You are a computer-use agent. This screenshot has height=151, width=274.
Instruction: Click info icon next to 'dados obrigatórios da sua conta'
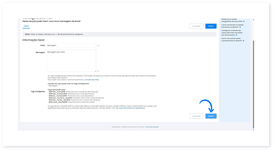click(244, 21)
